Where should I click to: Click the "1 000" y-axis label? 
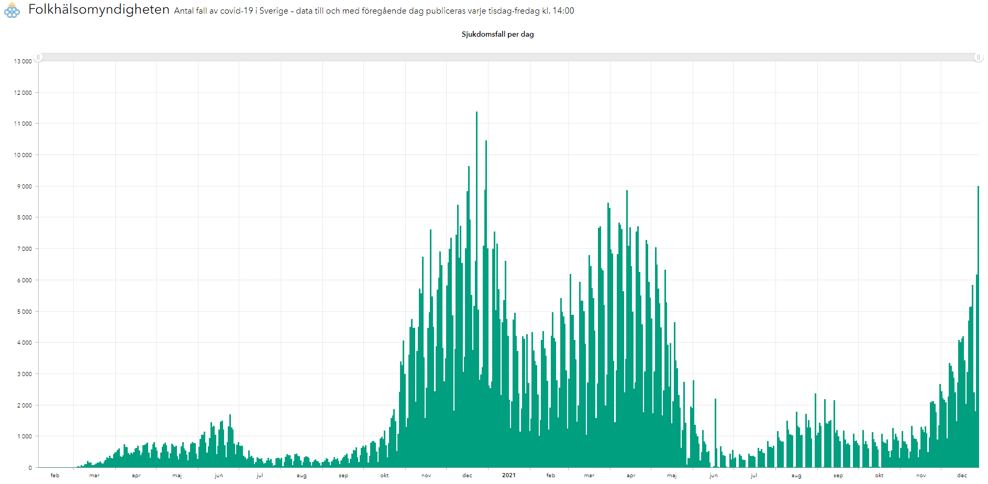[24, 436]
